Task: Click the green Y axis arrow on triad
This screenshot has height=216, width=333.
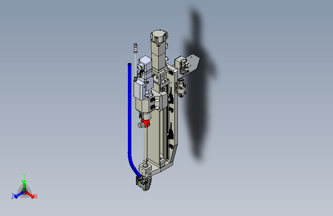Action: pyautogui.click(x=25, y=185)
